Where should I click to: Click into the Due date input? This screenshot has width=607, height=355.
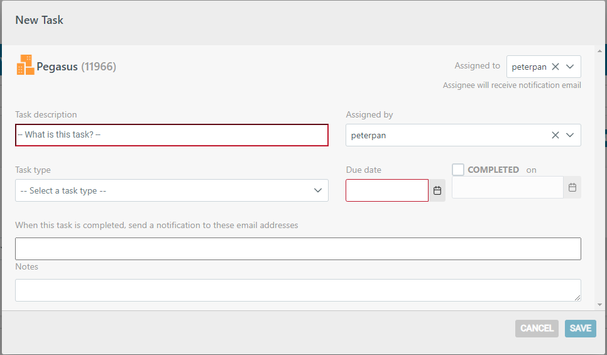(387, 190)
